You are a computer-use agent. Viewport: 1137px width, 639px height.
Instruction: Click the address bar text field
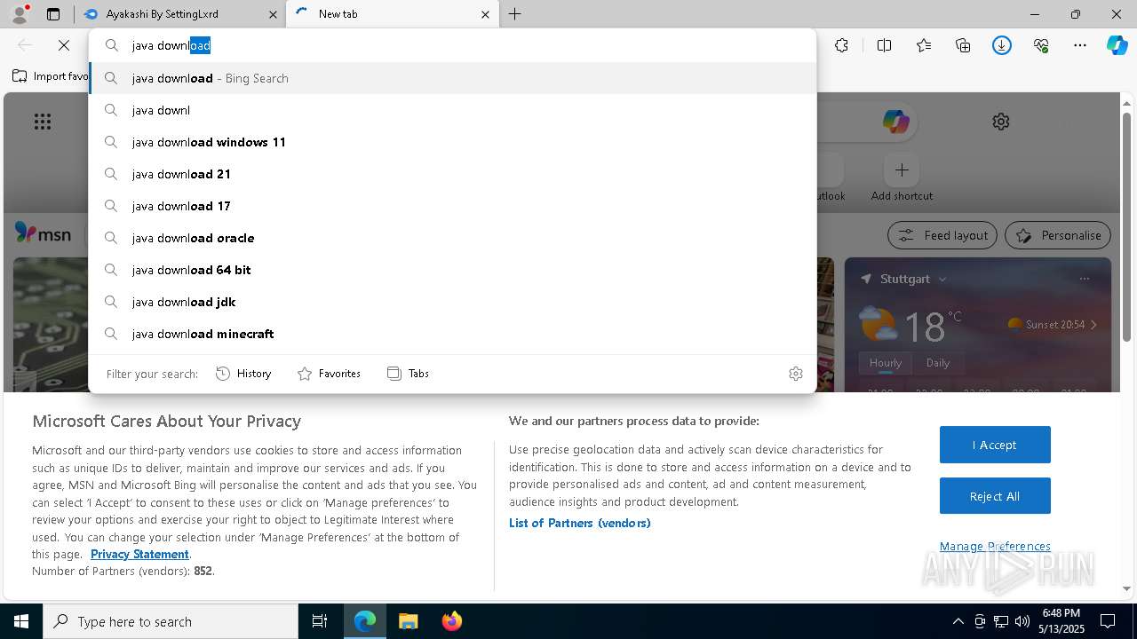[x=453, y=45]
